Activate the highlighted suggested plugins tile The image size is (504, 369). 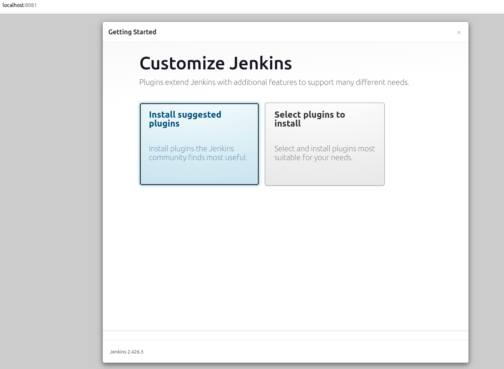pyautogui.click(x=199, y=144)
